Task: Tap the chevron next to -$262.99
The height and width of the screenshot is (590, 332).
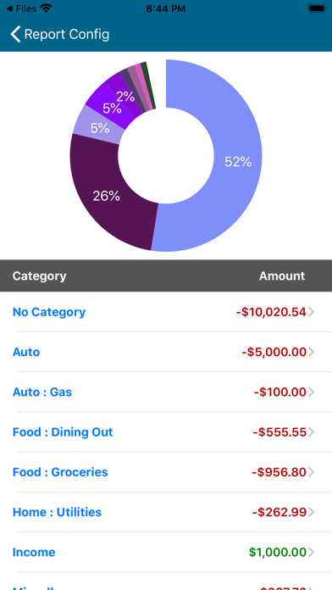Action: [311, 513]
